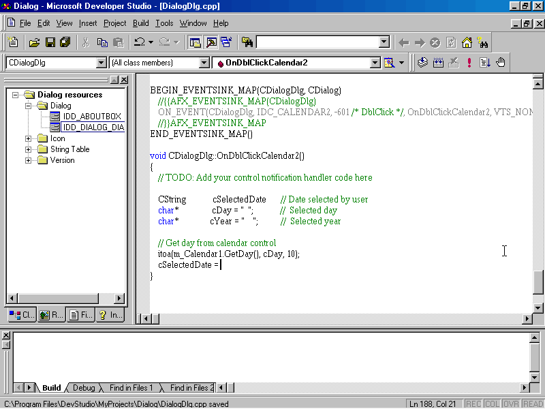
Task: Toggle a breakpoint with the hand icon
Action: tap(501, 63)
